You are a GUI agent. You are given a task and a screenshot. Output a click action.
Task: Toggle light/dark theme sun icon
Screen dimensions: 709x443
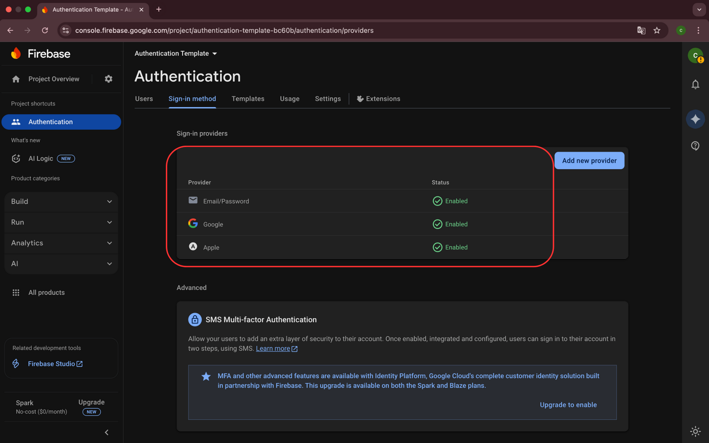[695, 431]
